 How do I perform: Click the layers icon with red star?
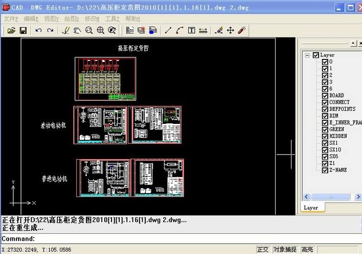[141, 30]
